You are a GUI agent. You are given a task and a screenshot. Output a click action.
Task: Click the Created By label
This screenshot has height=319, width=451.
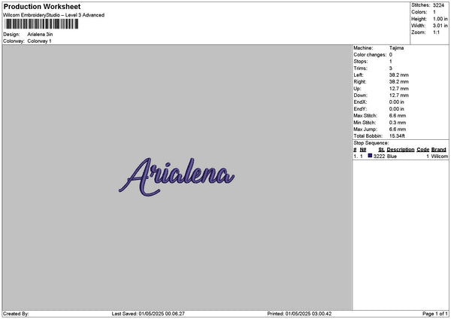16,314
